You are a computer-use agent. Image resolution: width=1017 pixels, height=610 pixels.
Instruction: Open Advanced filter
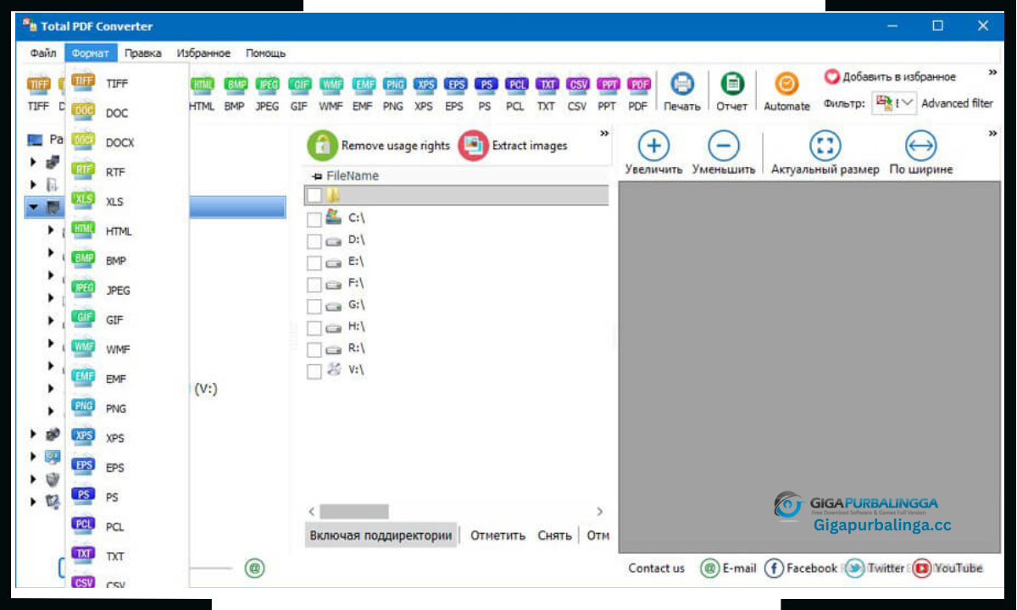pyautogui.click(x=958, y=103)
